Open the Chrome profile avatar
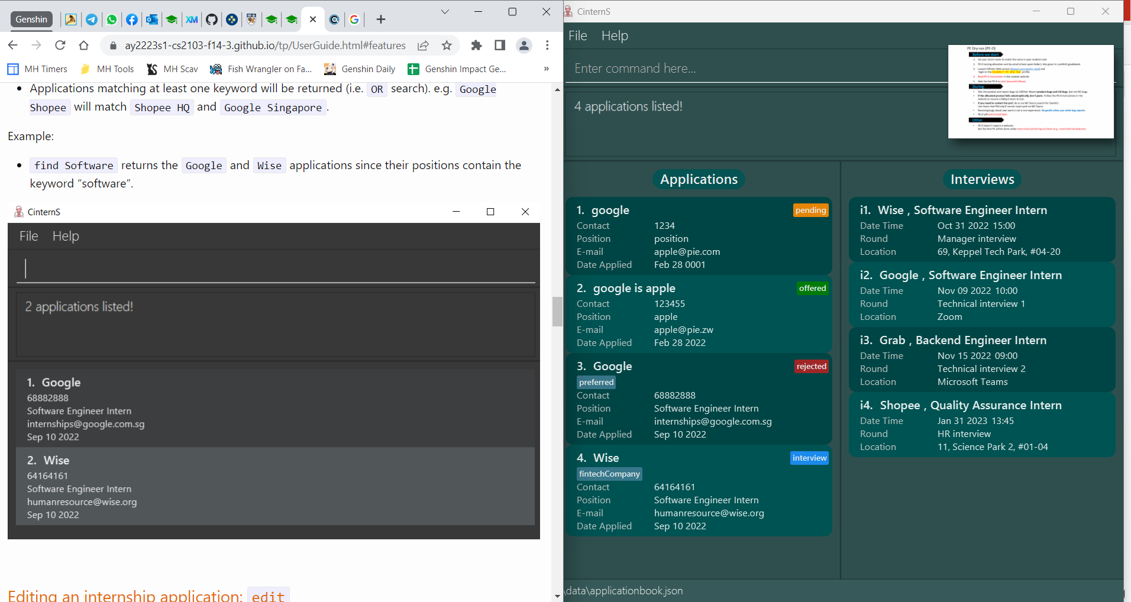The width and height of the screenshot is (1131, 602). click(524, 46)
